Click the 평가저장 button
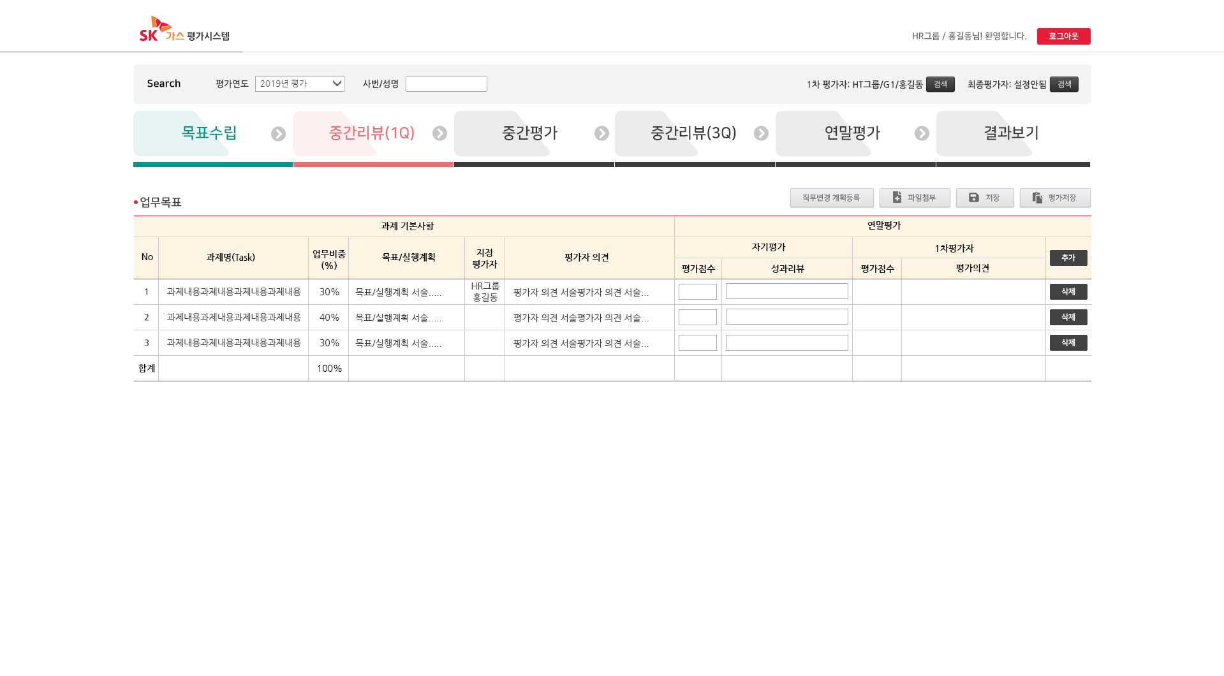This screenshot has width=1224, height=676. pyautogui.click(x=1054, y=198)
